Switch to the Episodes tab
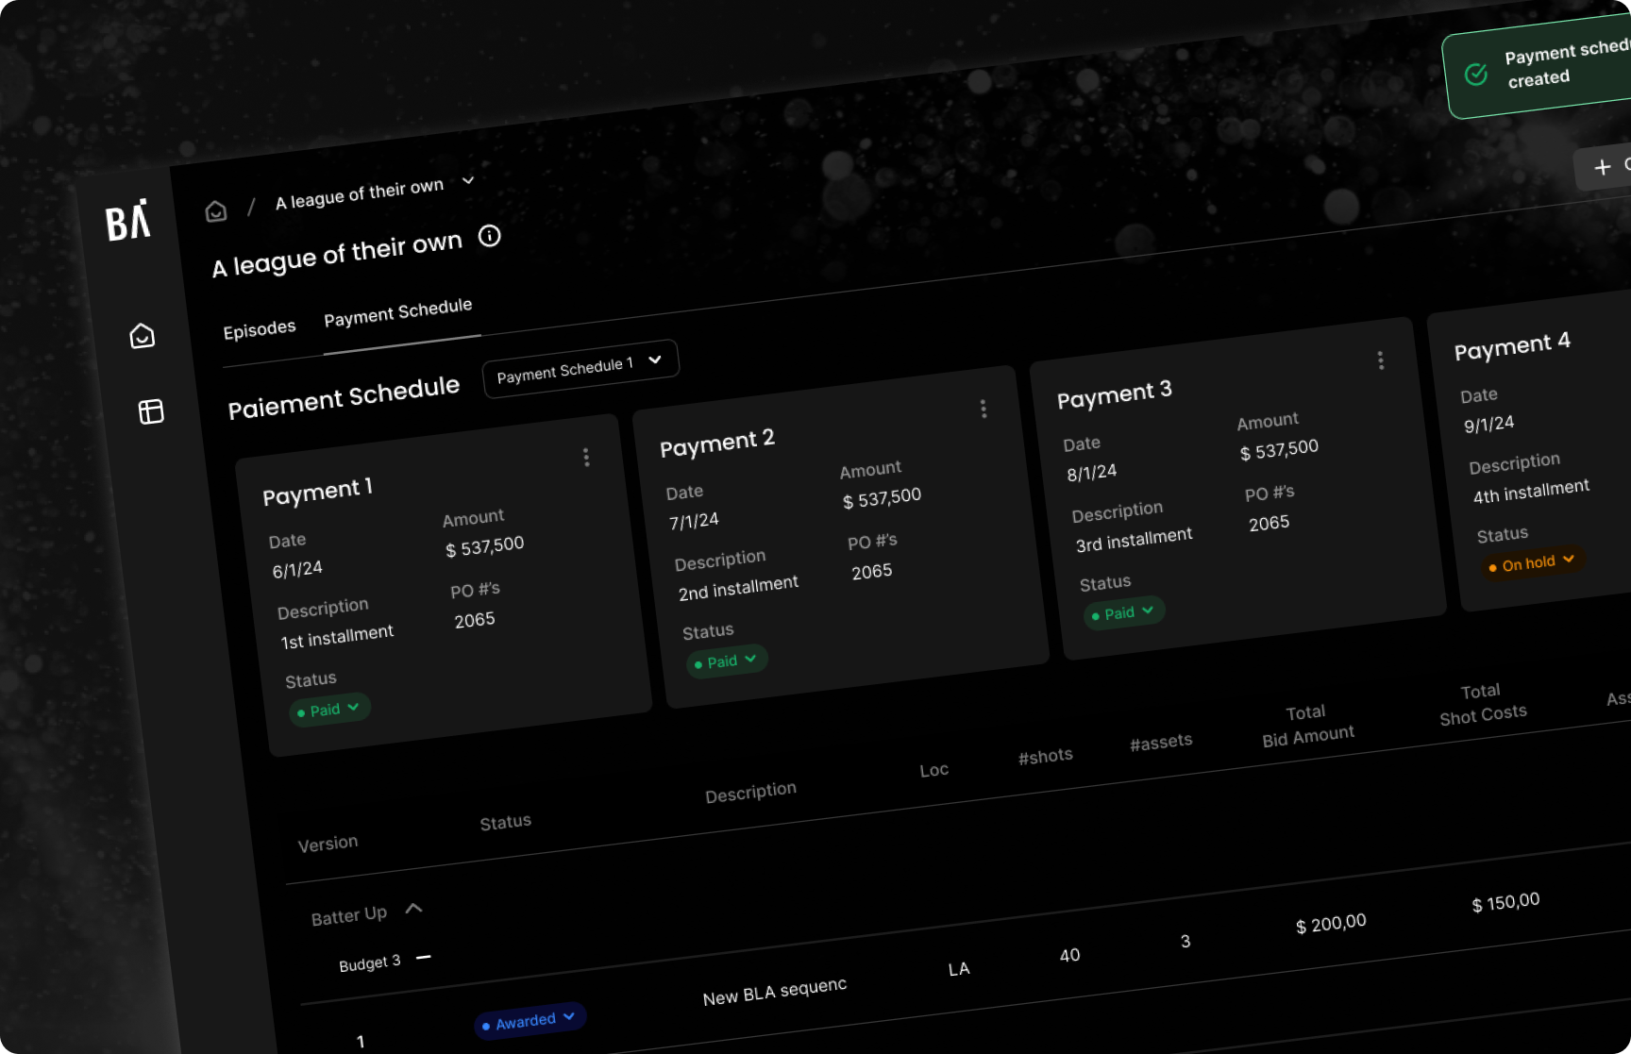 pyautogui.click(x=260, y=329)
